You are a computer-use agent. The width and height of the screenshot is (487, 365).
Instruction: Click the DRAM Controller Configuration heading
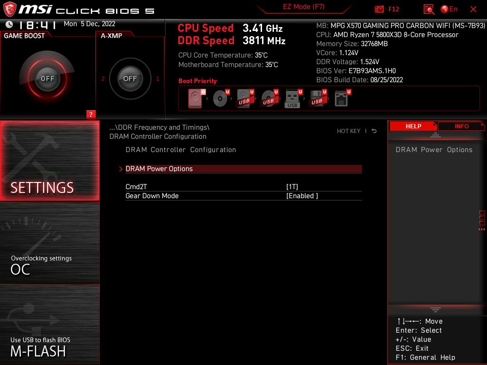click(180, 150)
